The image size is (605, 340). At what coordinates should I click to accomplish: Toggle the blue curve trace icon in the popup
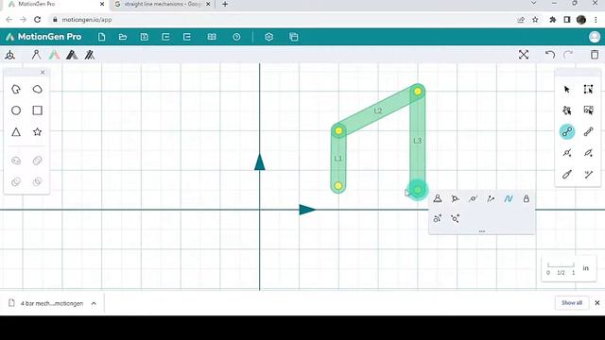[x=509, y=198]
